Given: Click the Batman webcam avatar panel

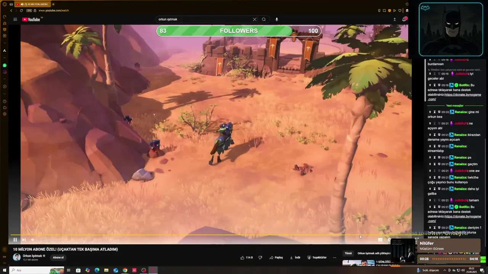Looking at the screenshot, I should [451, 30].
